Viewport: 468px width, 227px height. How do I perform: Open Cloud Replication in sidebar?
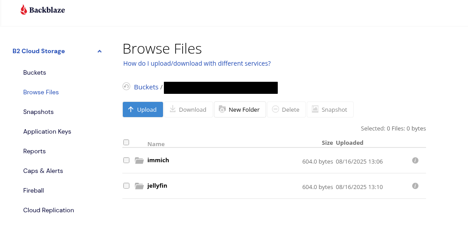coord(48,210)
